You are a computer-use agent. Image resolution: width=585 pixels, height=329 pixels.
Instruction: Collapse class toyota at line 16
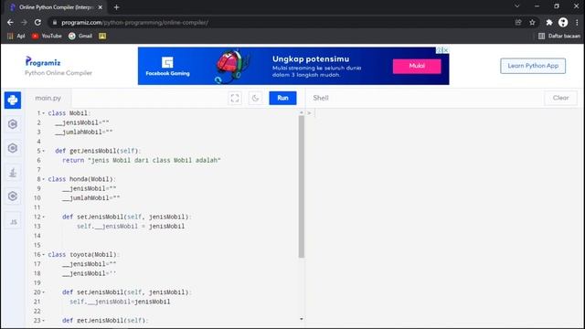pyautogui.click(x=44, y=254)
